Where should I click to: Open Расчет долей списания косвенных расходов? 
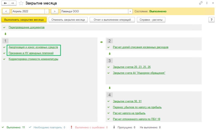pos(140,47)
